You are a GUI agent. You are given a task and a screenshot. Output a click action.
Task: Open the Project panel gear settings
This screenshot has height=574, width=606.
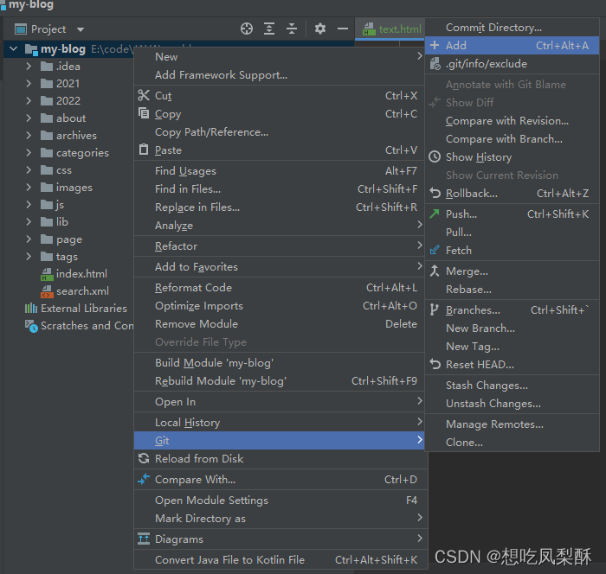point(320,29)
